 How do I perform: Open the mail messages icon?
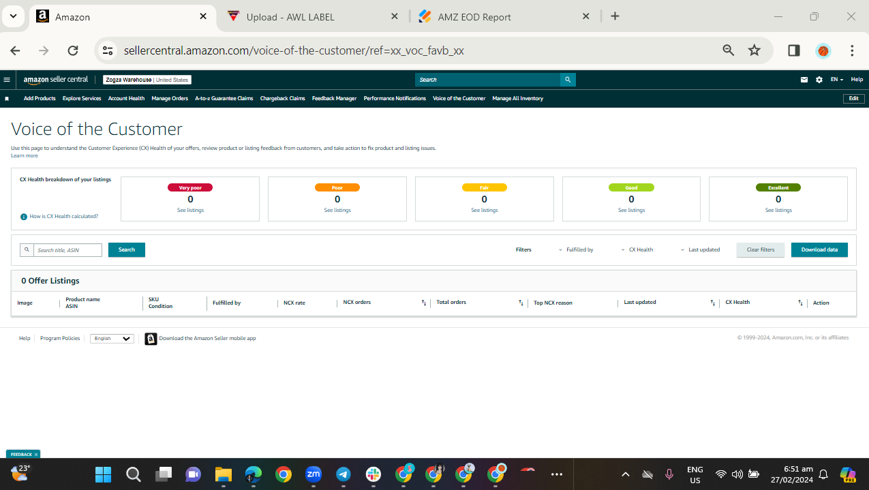pyautogui.click(x=805, y=80)
